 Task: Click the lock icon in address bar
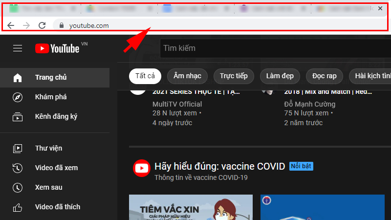[x=62, y=25]
